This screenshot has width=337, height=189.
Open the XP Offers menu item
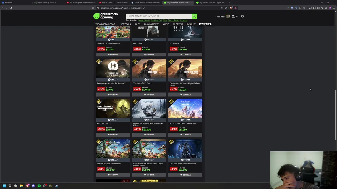(178, 24)
